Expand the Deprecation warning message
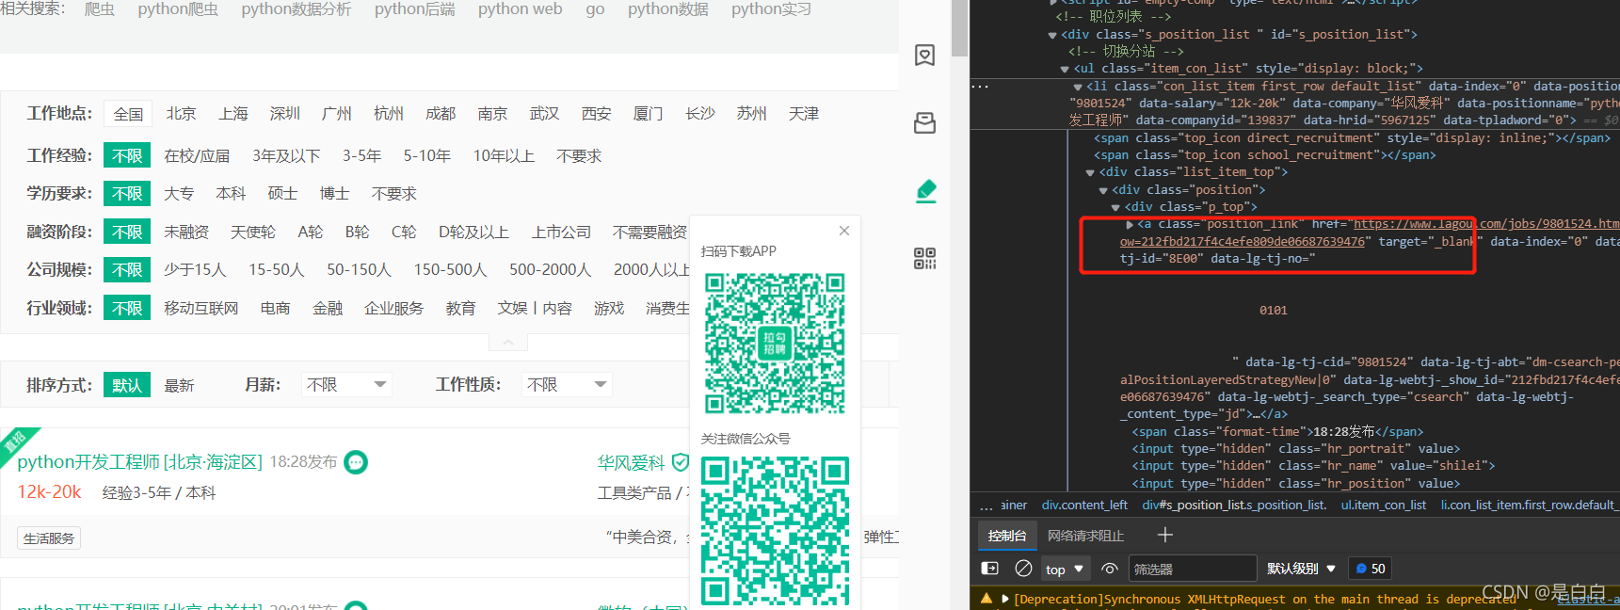The height and width of the screenshot is (610, 1620). pyautogui.click(x=1005, y=599)
